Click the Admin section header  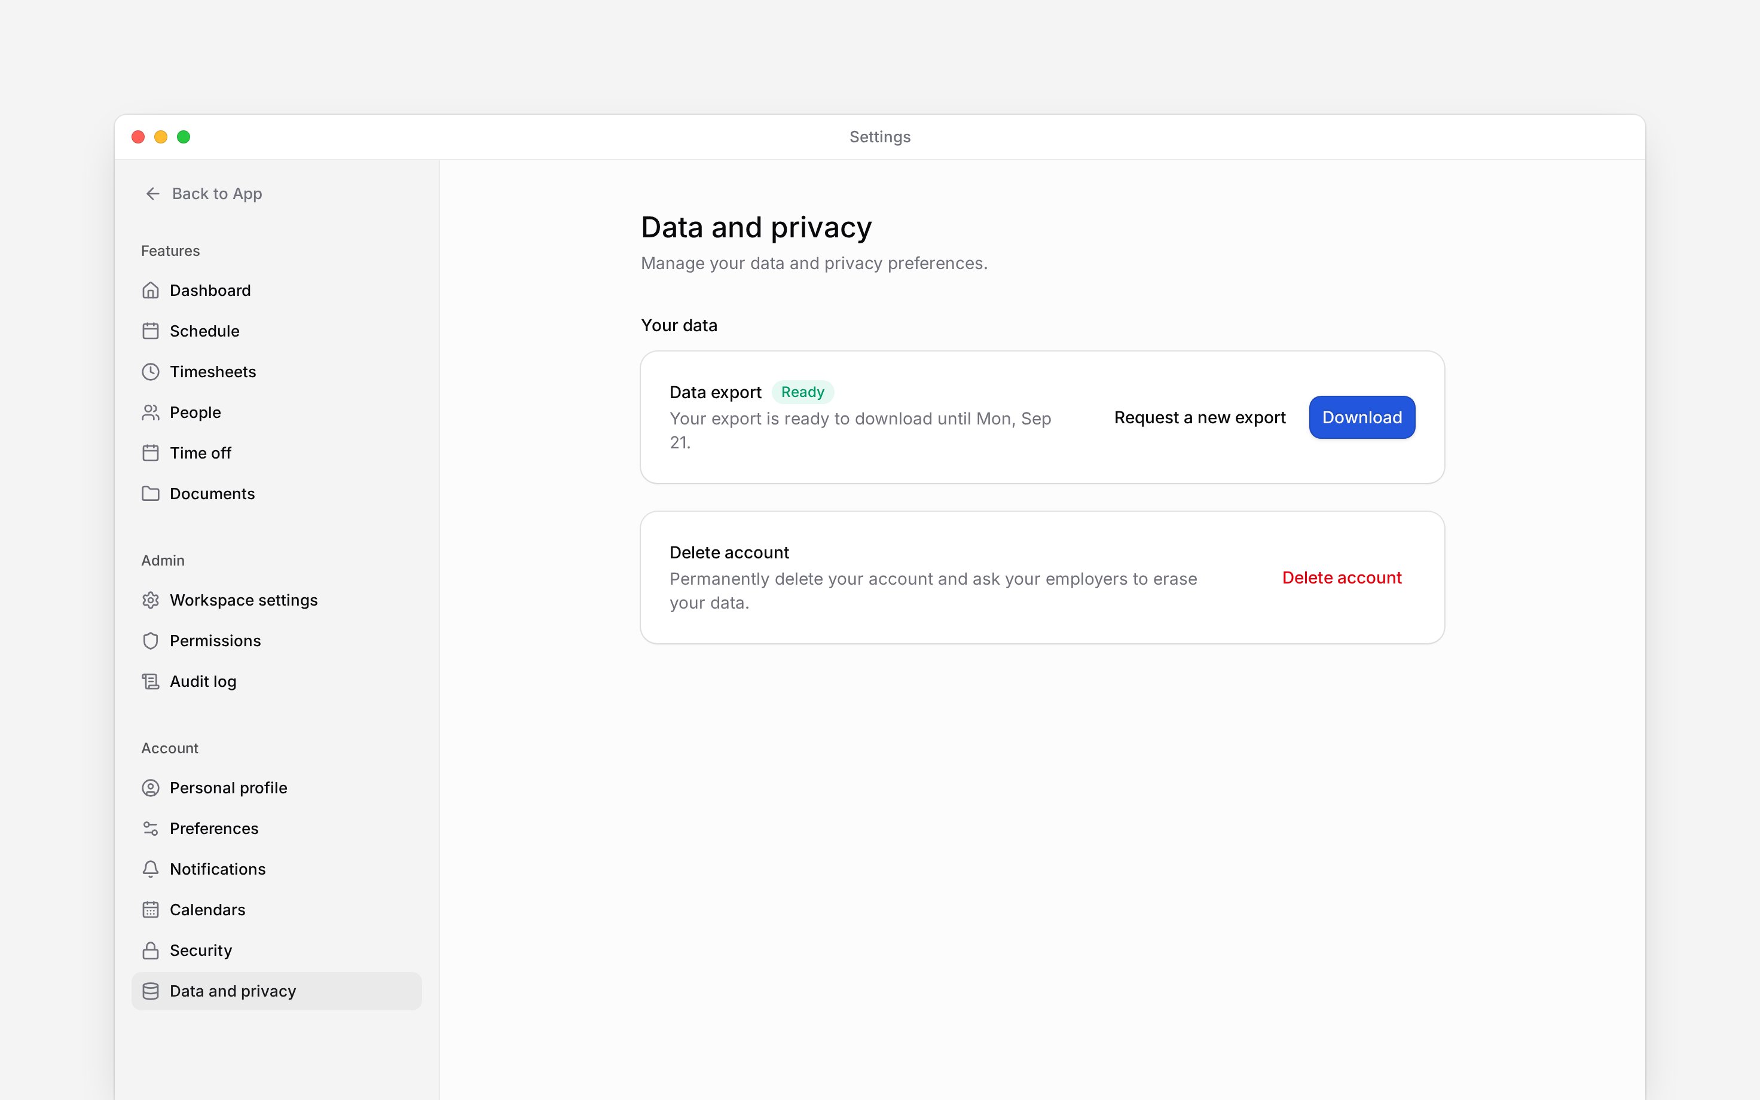pyautogui.click(x=163, y=561)
